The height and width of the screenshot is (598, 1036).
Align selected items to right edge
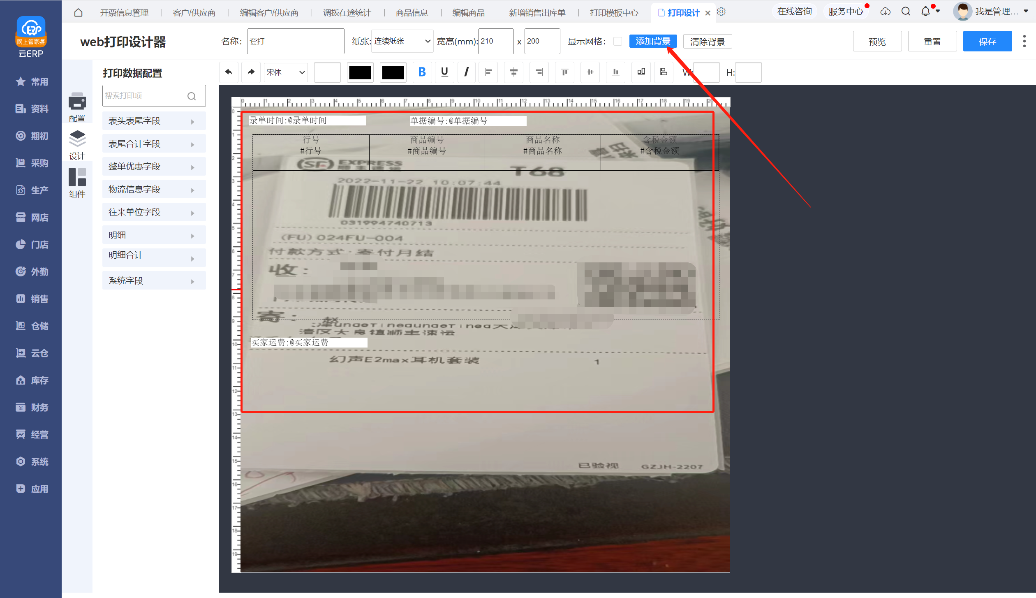click(539, 72)
